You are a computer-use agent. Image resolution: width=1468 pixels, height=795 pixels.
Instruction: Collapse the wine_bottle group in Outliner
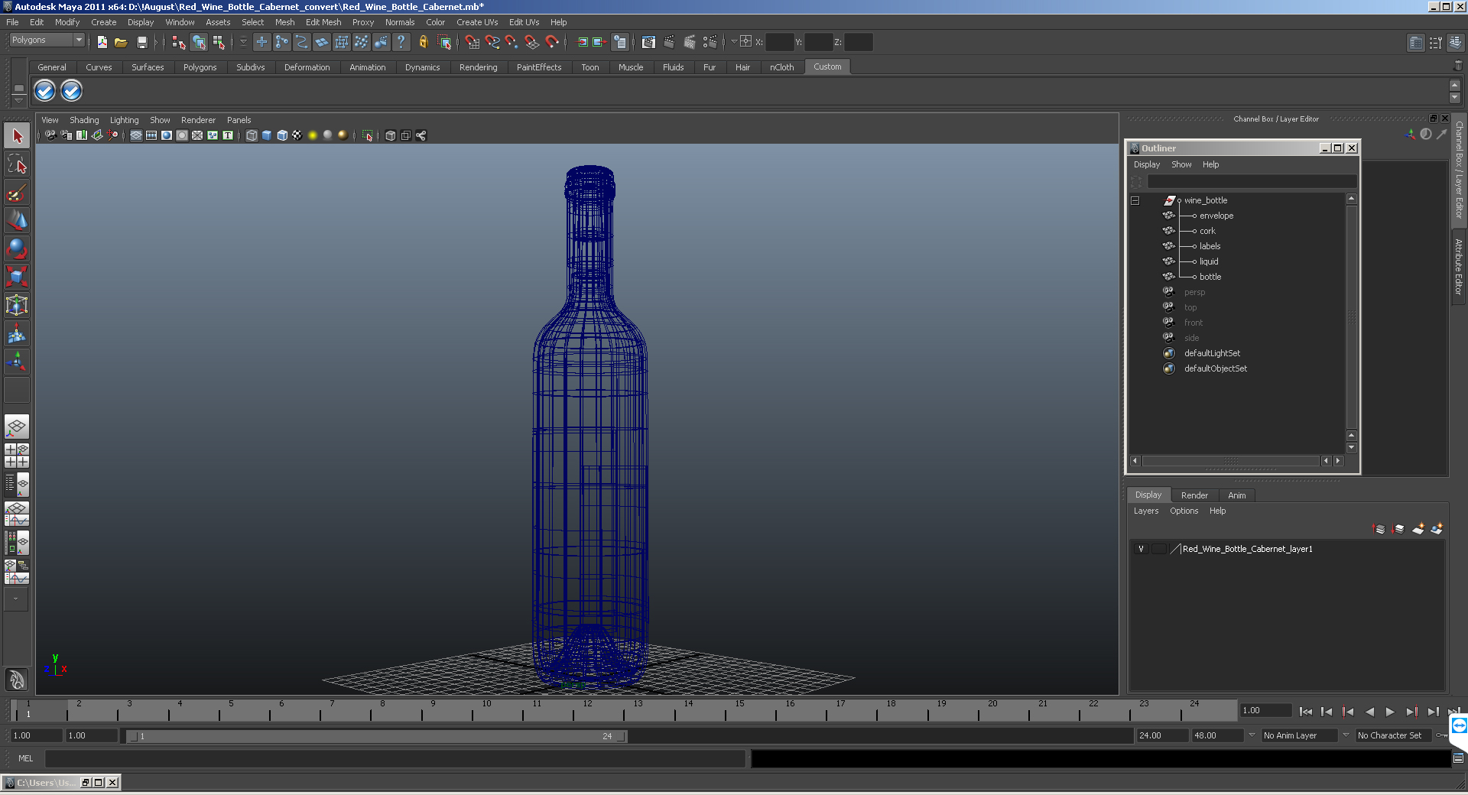click(x=1135, y=200)
